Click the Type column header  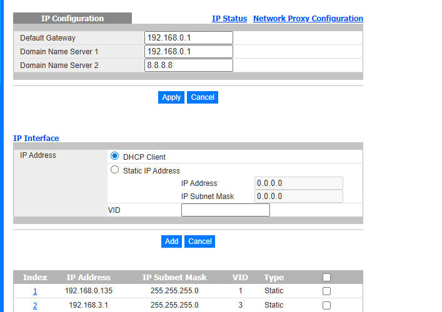(274, 278)
